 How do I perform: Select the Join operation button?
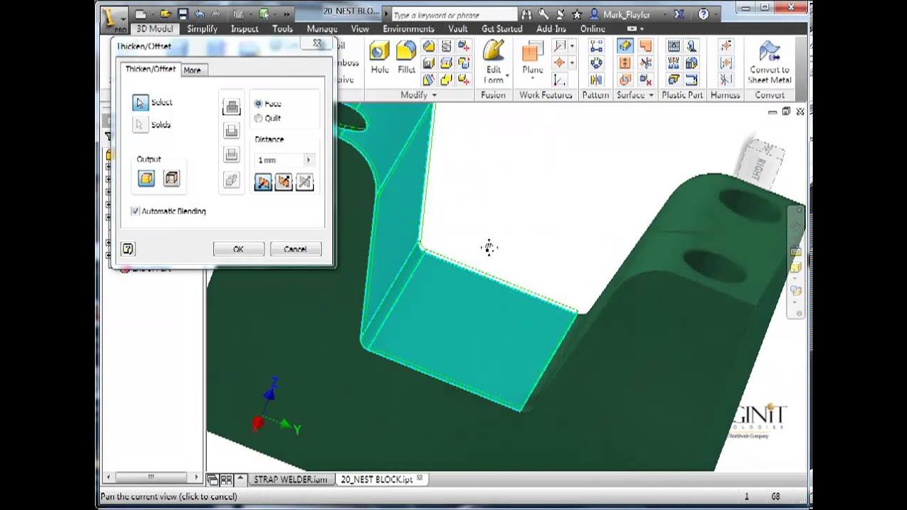click(x=231, y=107)
